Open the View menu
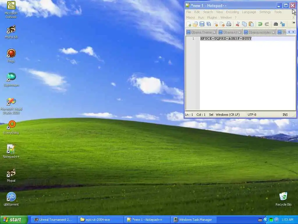This screenshot has height=224, width=298. (219, 12)
